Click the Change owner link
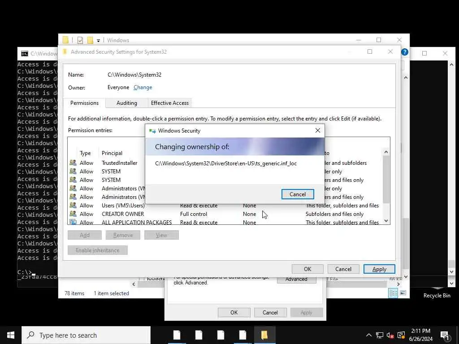The height and width of the screenshot is (344, 459). point(143,87)
